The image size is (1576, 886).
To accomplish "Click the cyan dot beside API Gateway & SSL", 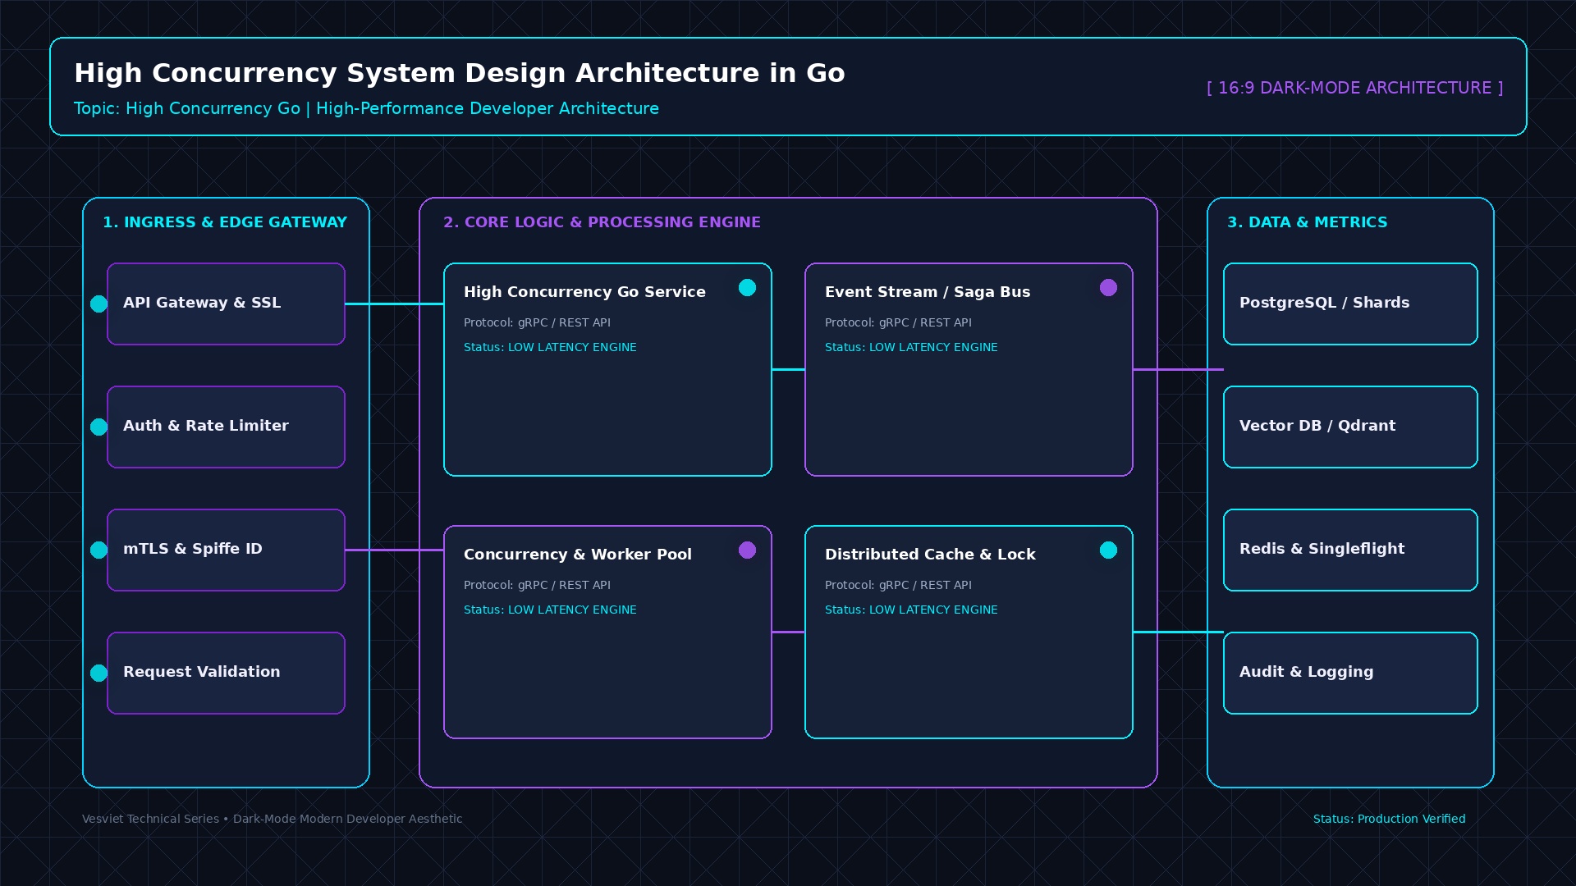I will point(98,304).
